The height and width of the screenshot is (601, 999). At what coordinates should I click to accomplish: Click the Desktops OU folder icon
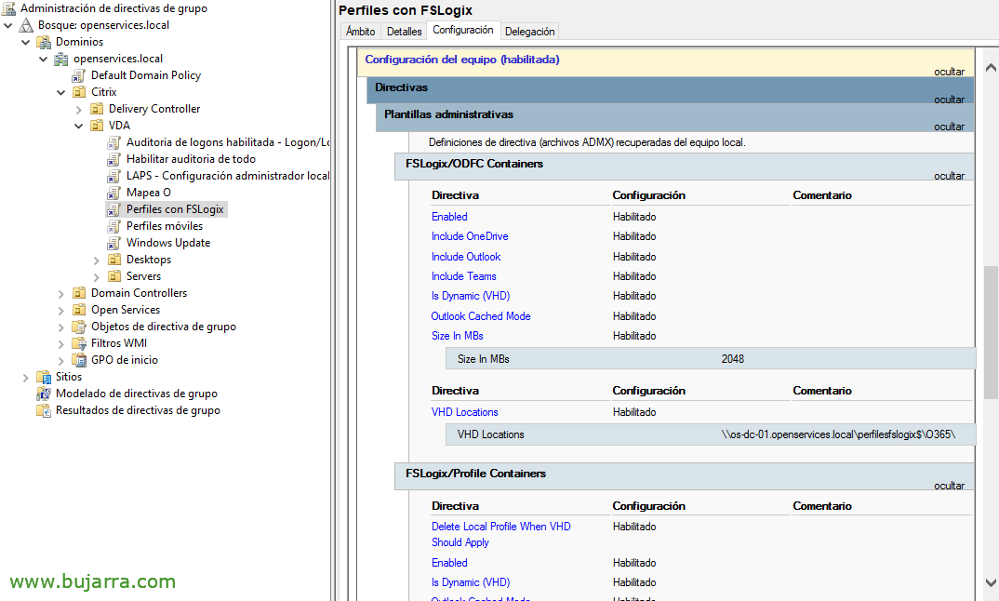coord(114,260)
